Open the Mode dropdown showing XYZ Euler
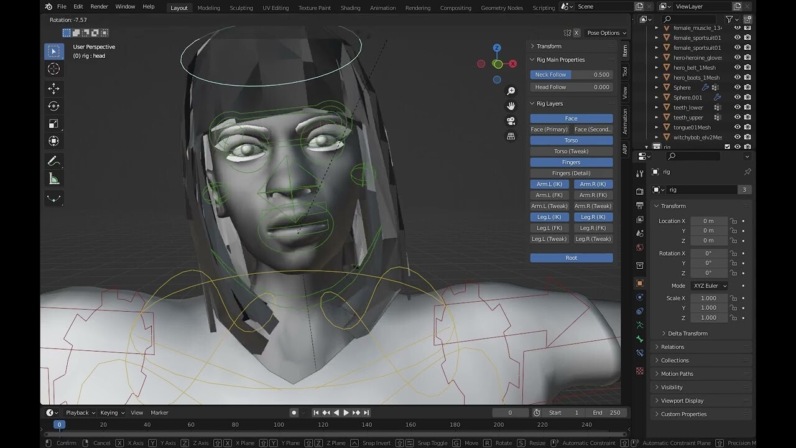Viewport: 796px width, 448px height. (709, 285)
